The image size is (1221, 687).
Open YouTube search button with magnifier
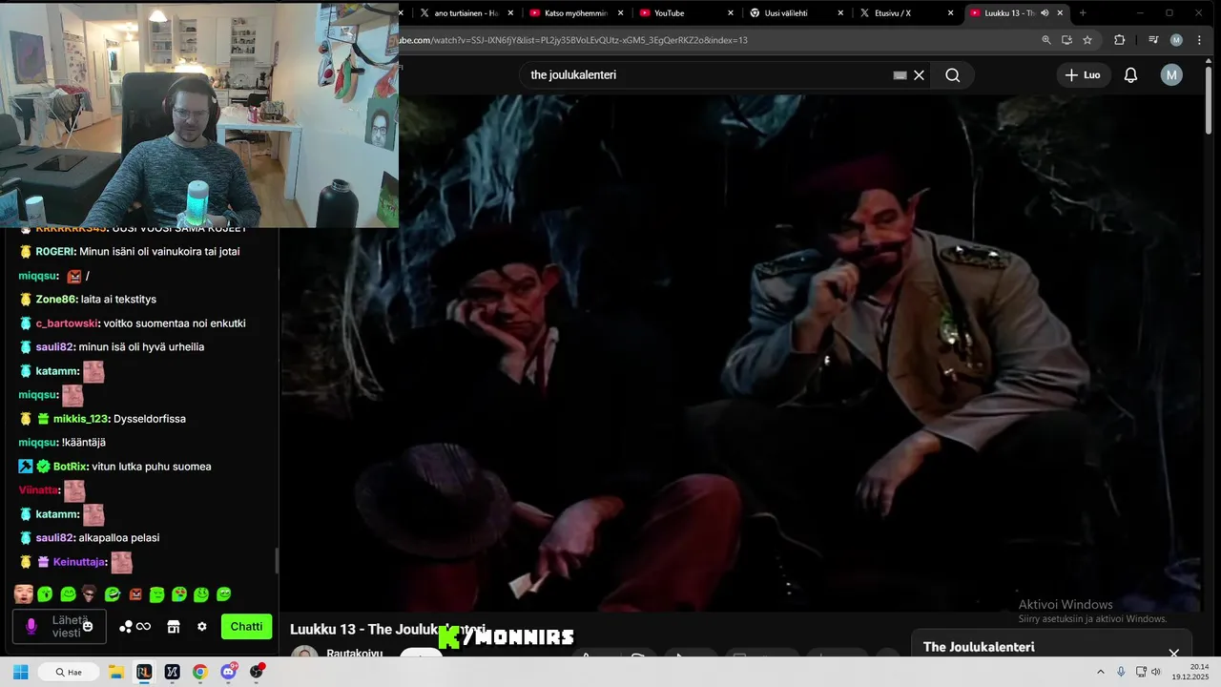tap(952, 75)
